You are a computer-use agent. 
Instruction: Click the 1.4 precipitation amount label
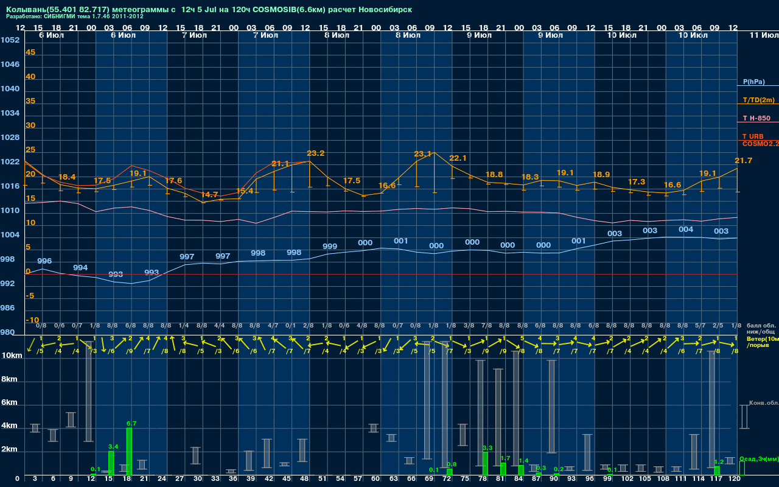pos(523,461)
